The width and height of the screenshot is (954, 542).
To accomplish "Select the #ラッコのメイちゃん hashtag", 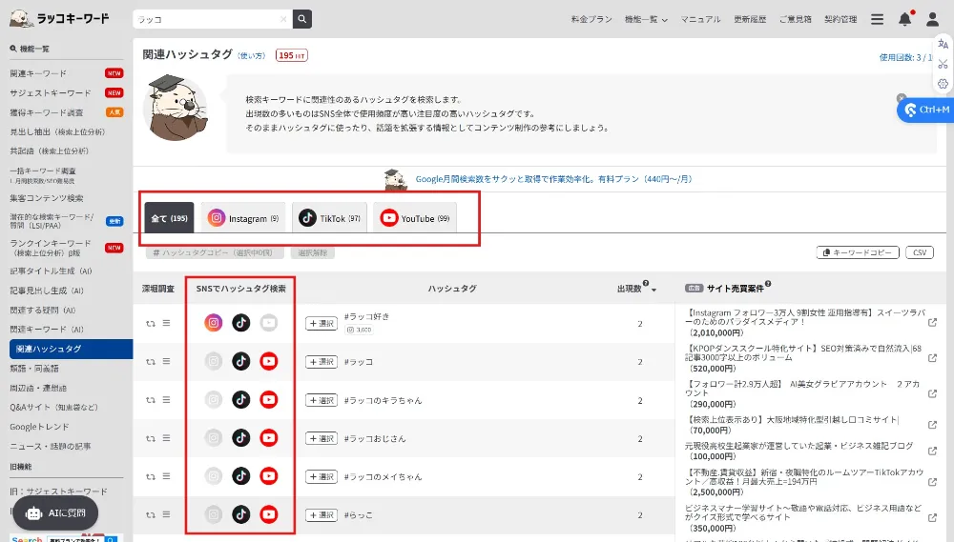I will pyautogui.click(x=321, y=477).
